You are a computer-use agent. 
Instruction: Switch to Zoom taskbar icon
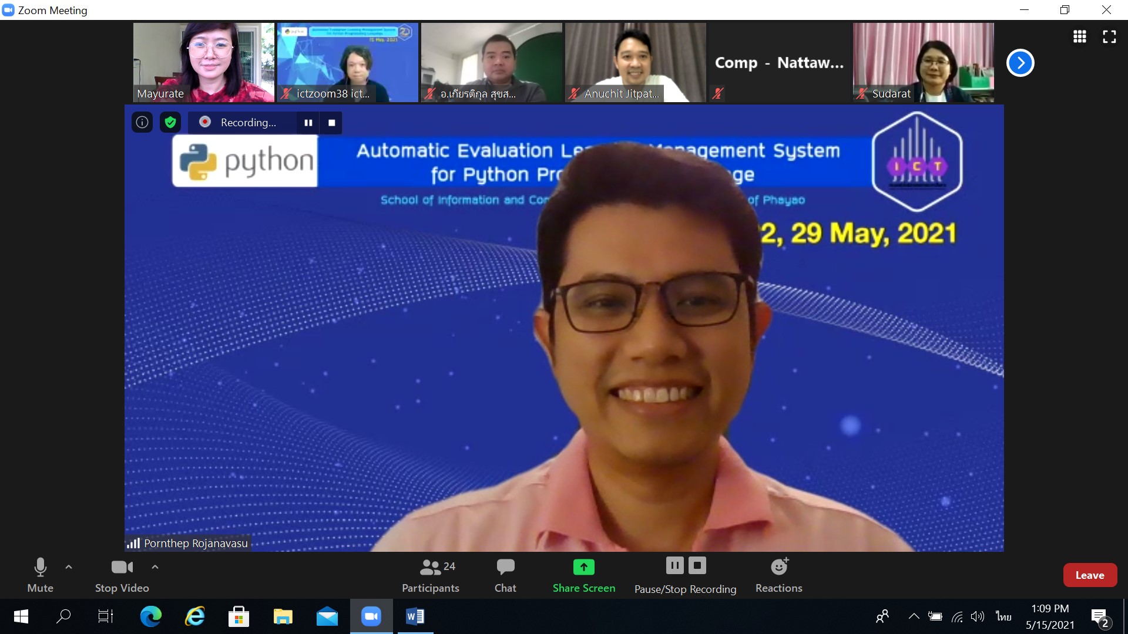[371, 616]
